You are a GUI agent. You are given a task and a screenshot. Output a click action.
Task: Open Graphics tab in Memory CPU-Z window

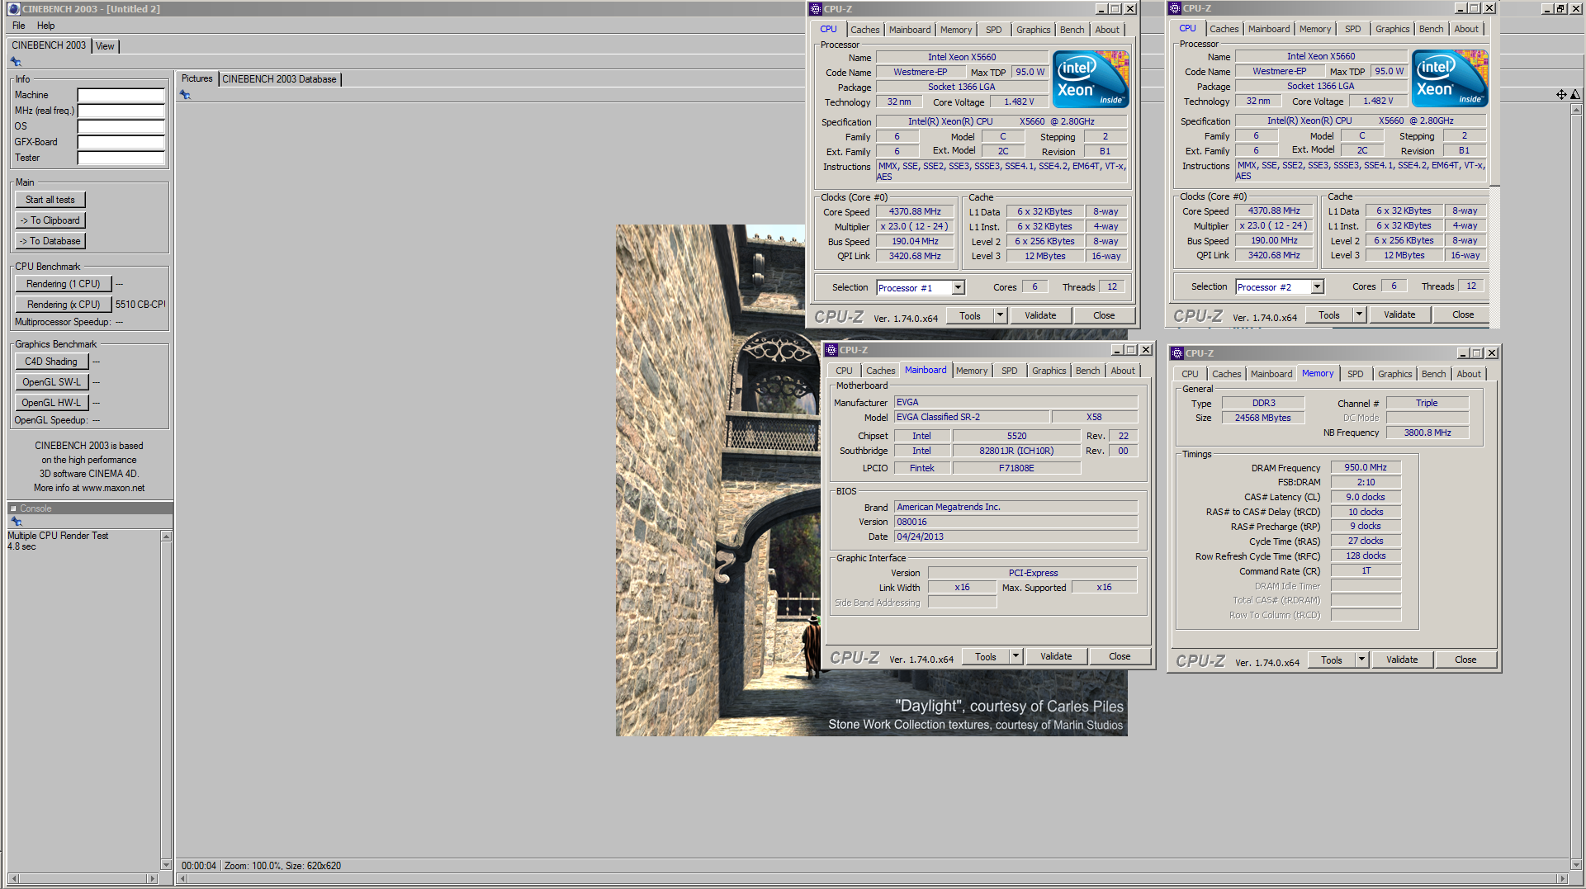click(x=1394, y=374)
